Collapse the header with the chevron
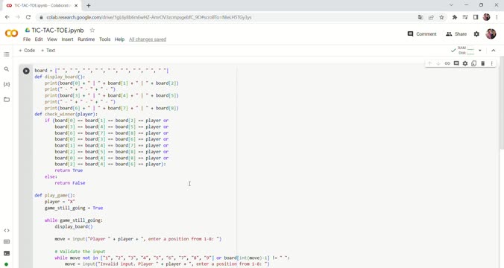This screenshot has height=268, width=504. (494, 51)
